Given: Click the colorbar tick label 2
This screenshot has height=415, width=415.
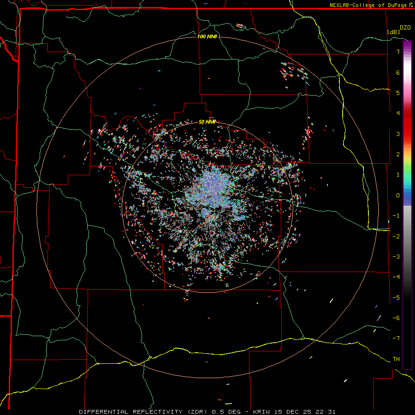Looking at the screenshot, I should 398,154.
